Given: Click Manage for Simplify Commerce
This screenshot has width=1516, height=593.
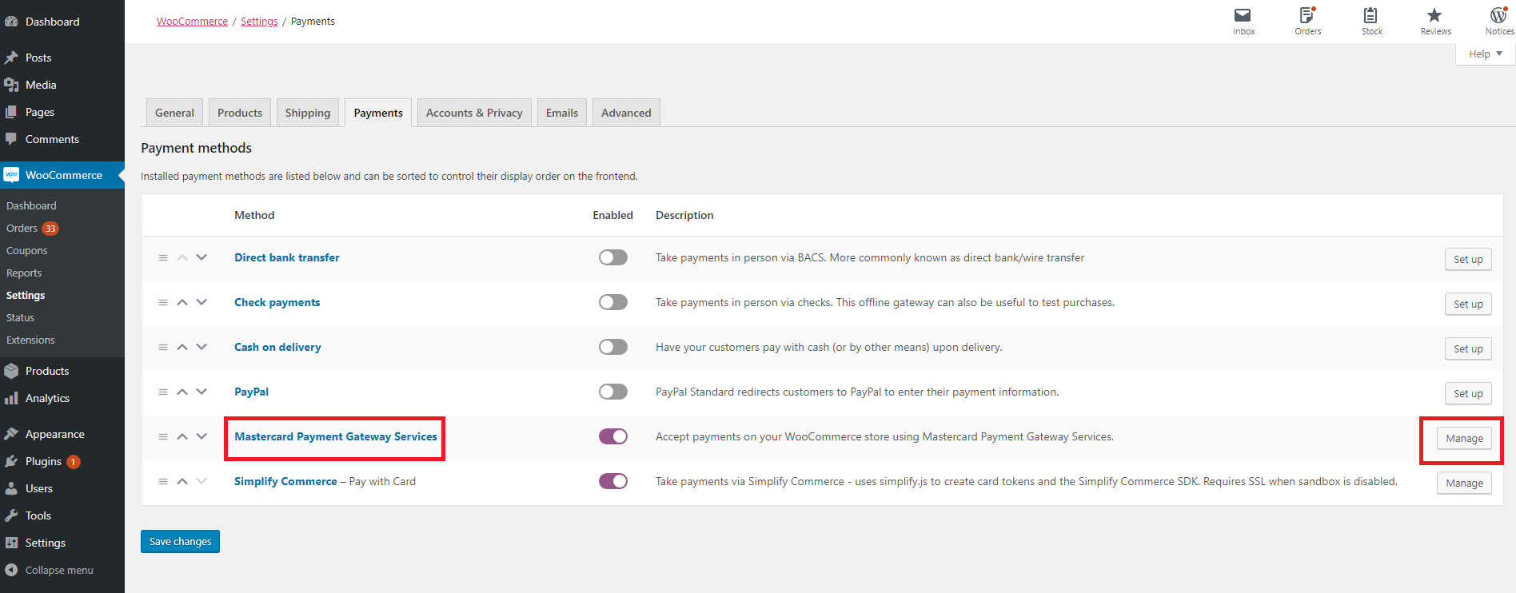Looking at the screenshot, I should point(1464,483).
